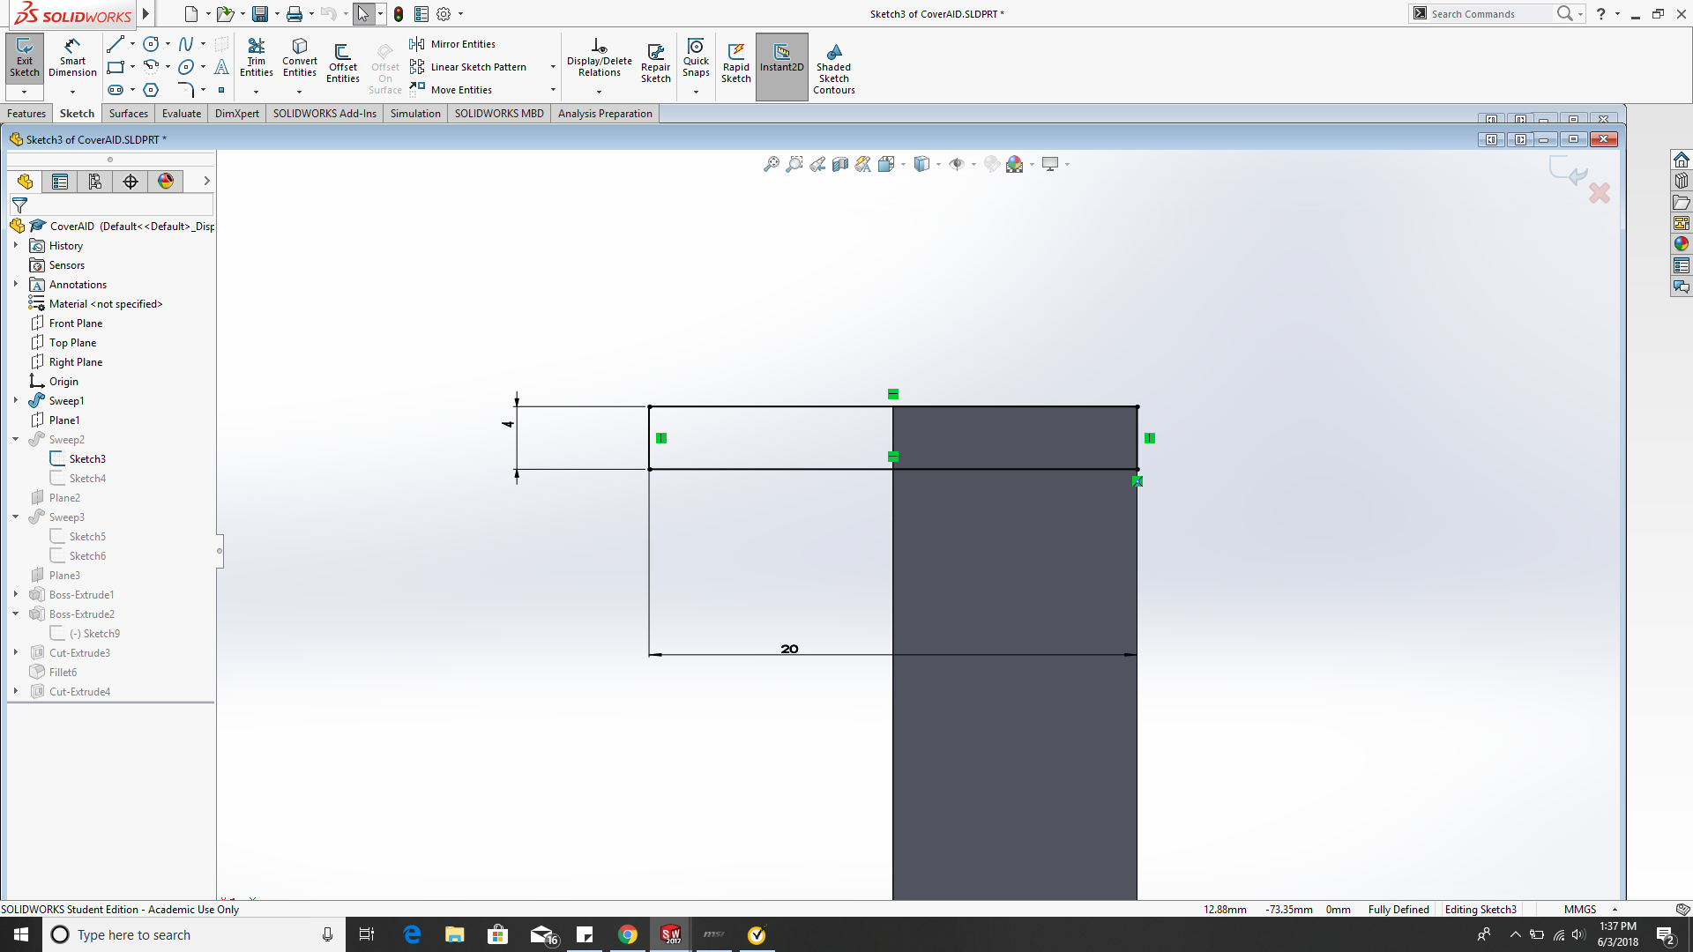
Task: Select the Smart Dimension tool
Action: 72,59
